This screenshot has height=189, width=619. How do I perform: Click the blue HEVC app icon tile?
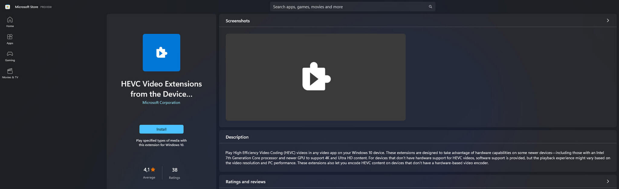pos(161,53)
